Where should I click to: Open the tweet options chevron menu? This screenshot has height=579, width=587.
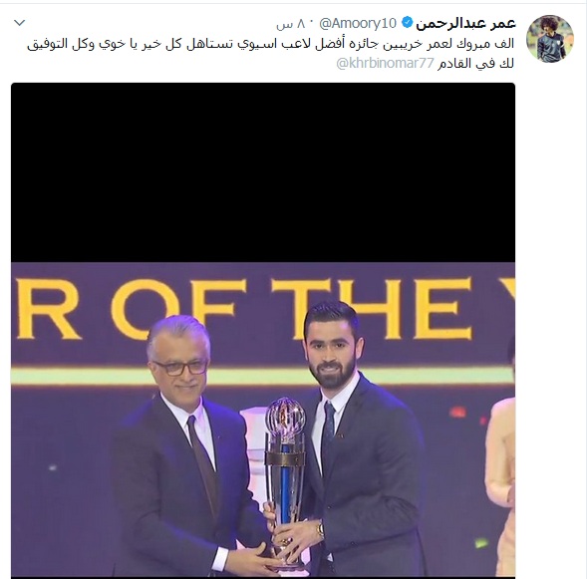(20, 23)
